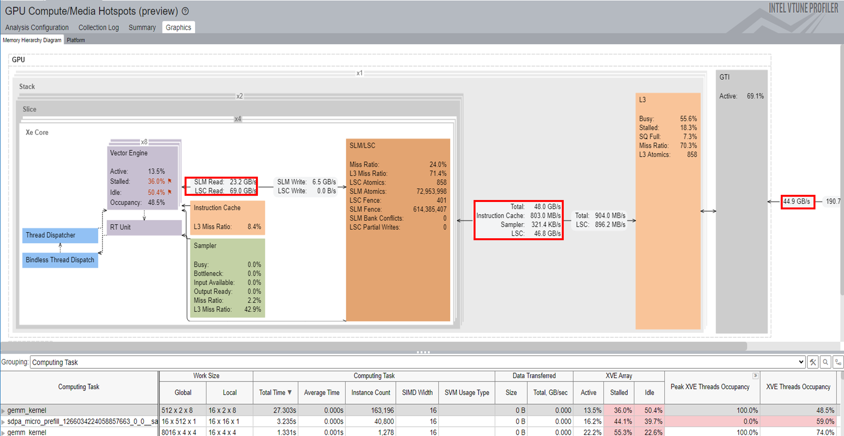Click the Thread Dispatcher block

pyautogui.click(x=60, y=235)
